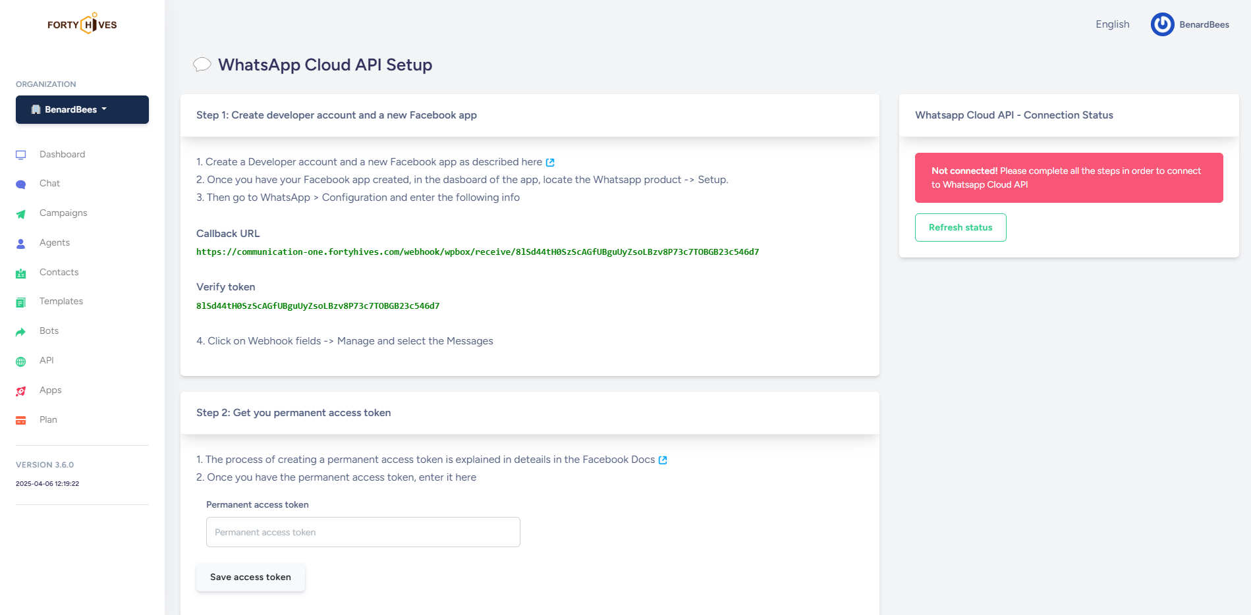Go to Templates
This screenshot has width=1251, height=615.
tap(61, 301)
